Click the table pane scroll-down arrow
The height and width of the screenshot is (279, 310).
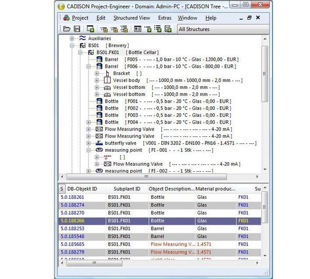coord(265,256)
